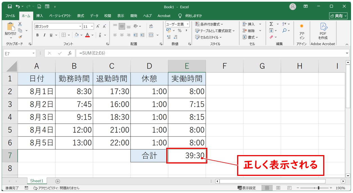Toggle Center horizontal alignment
This screenshot has height=193, width=353.
[122, 35]
